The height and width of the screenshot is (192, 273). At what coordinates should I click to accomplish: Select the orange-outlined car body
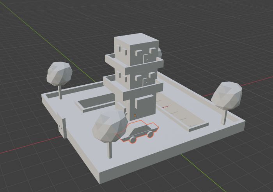click(139, 131)
